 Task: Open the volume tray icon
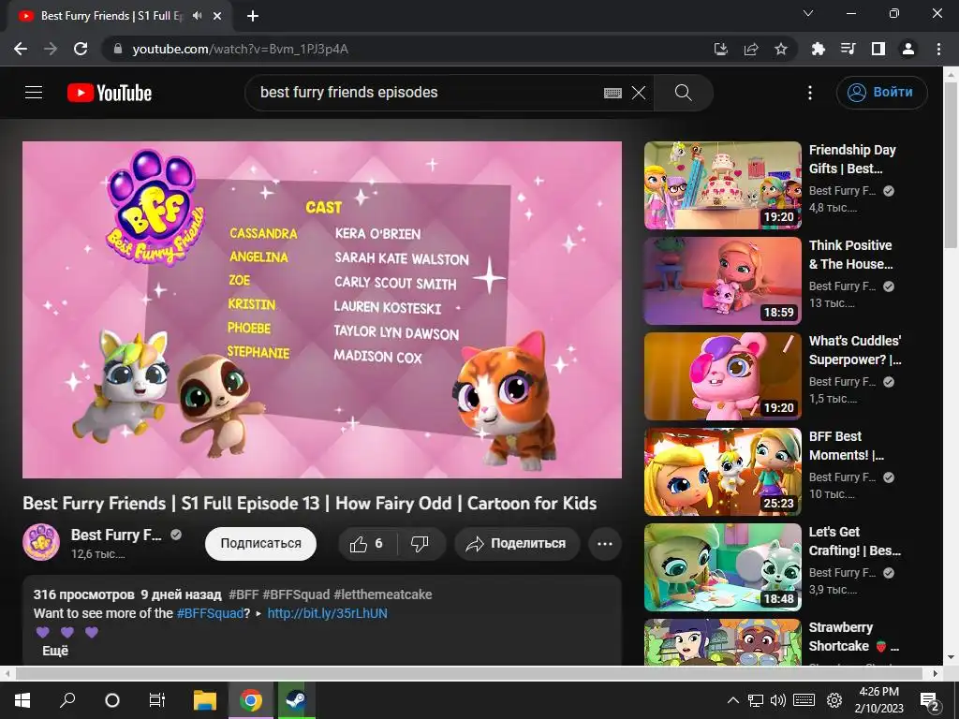(x=777, y=700)
